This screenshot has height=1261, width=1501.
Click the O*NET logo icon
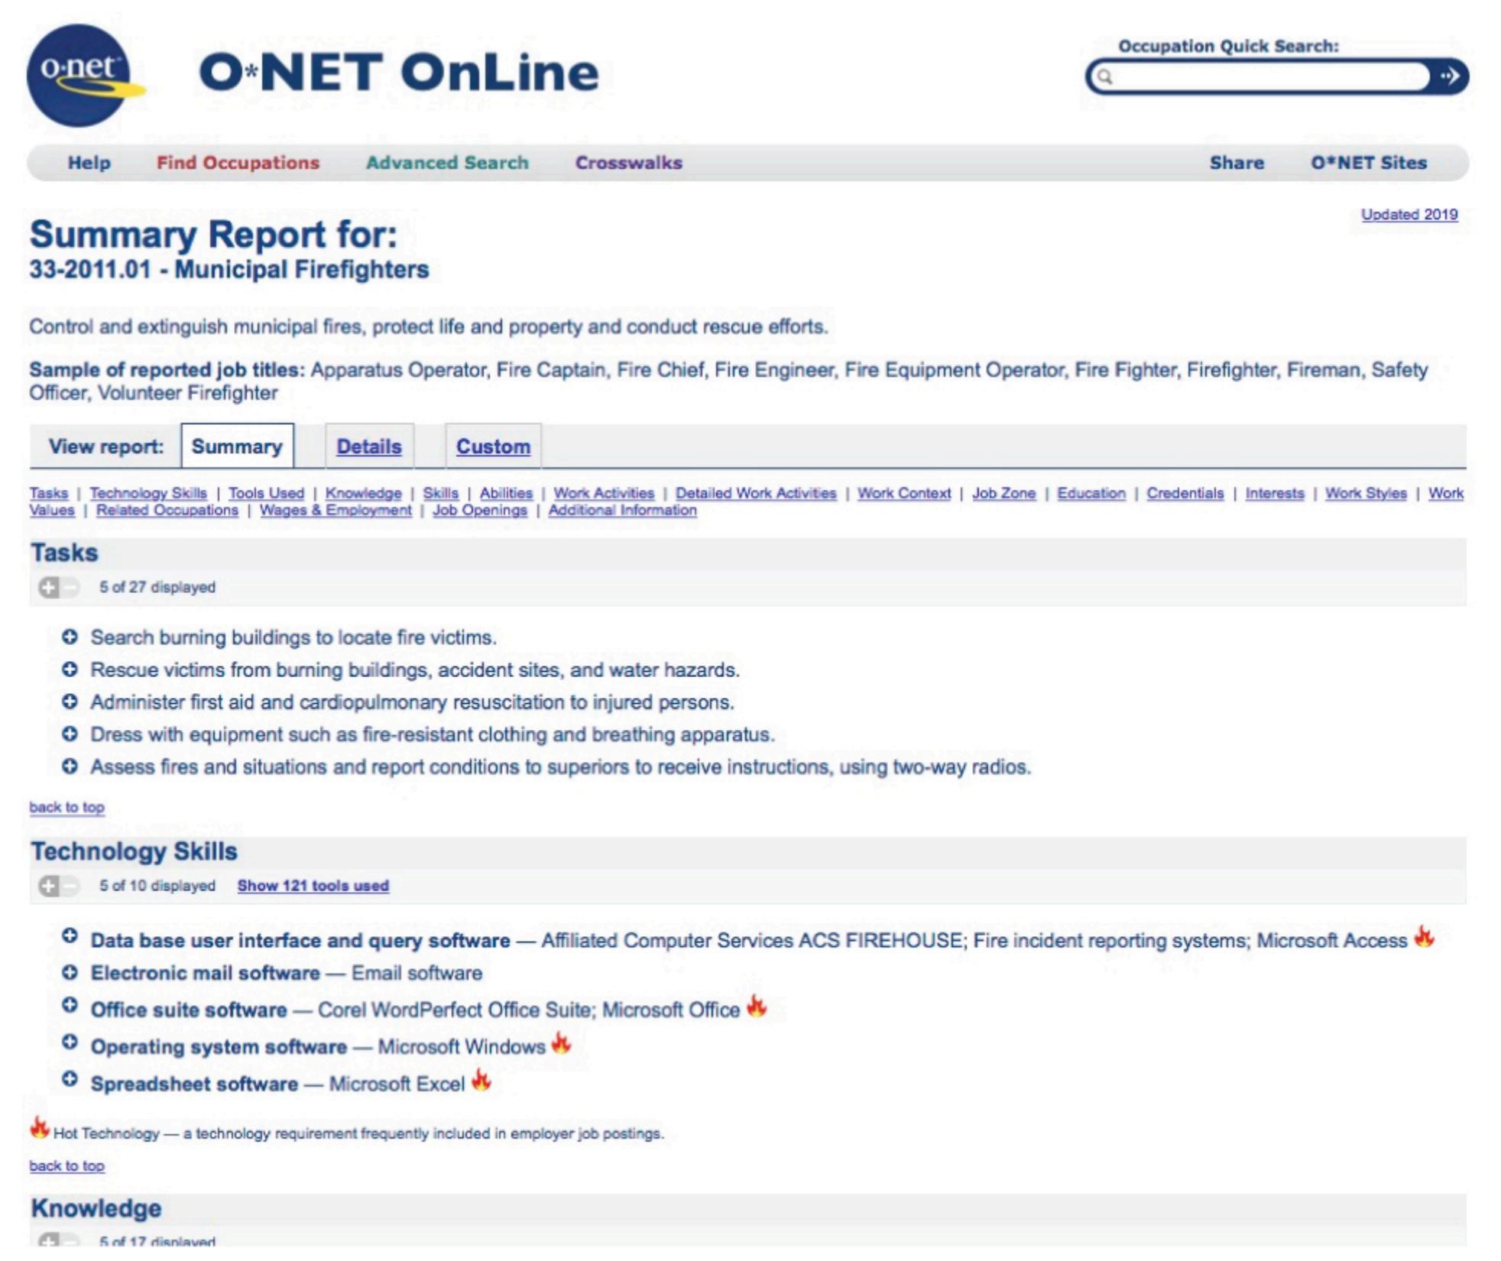pos(78,76)
